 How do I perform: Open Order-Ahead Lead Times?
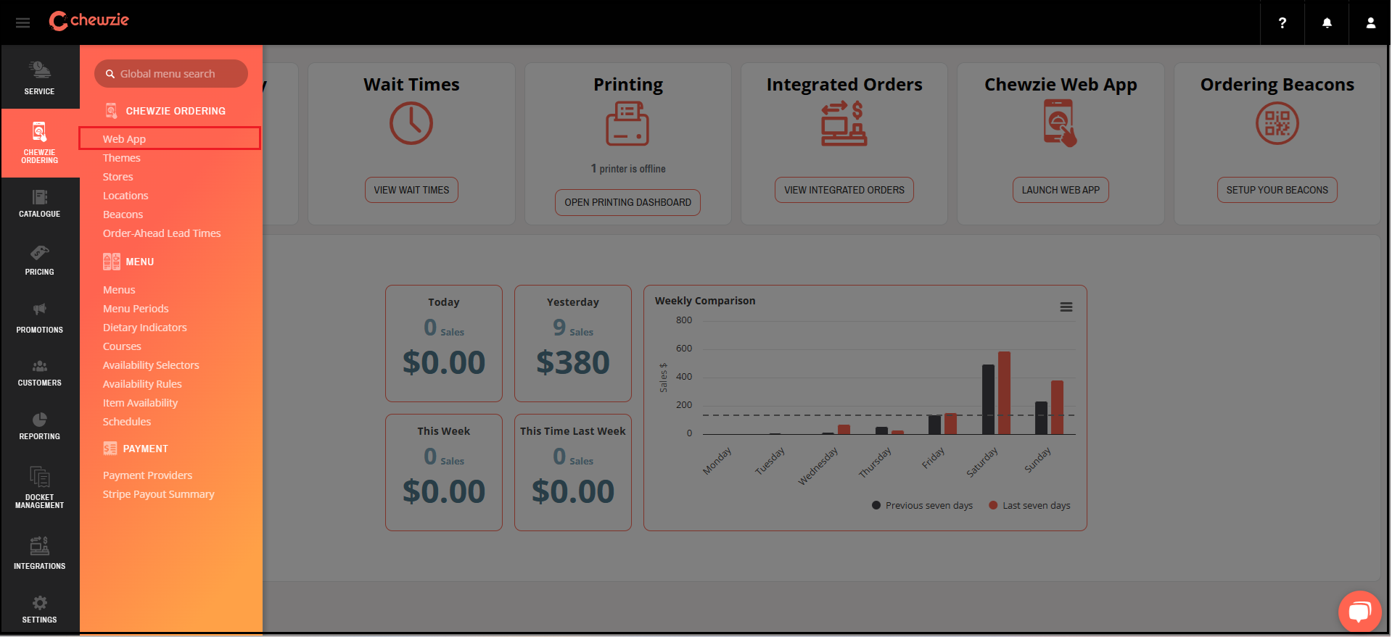pos(162,233)
